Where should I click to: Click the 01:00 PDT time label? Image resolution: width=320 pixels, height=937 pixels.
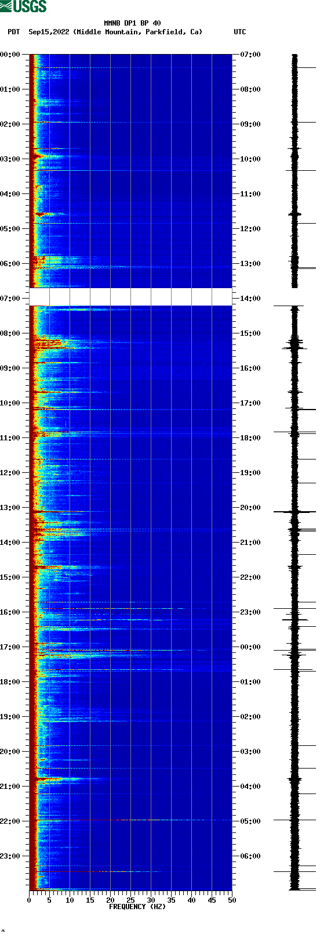point(10,89)
